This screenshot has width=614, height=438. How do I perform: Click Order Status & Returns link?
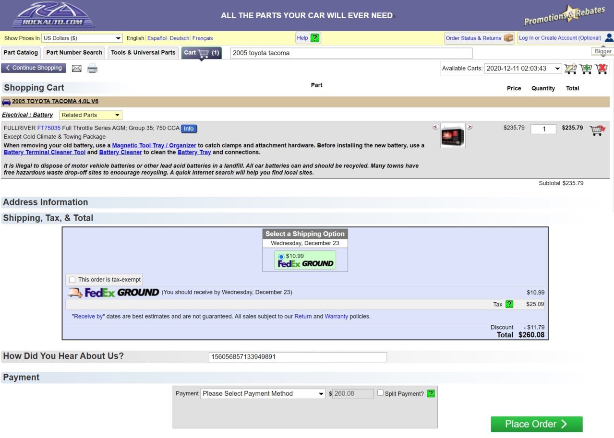(473, 38)
